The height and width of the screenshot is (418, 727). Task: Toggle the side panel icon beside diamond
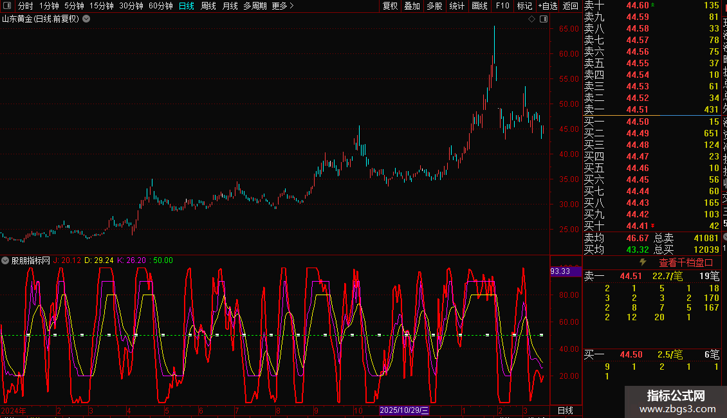(544, 19)
